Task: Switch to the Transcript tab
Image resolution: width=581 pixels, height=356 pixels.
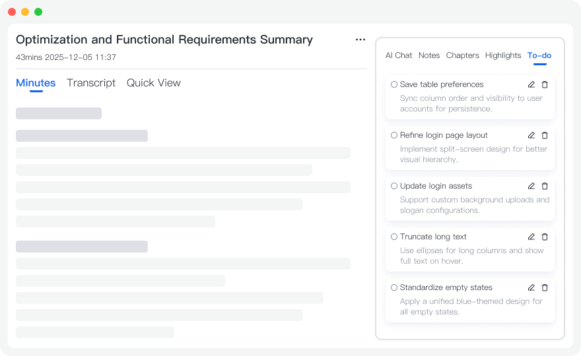Action: 91,83
